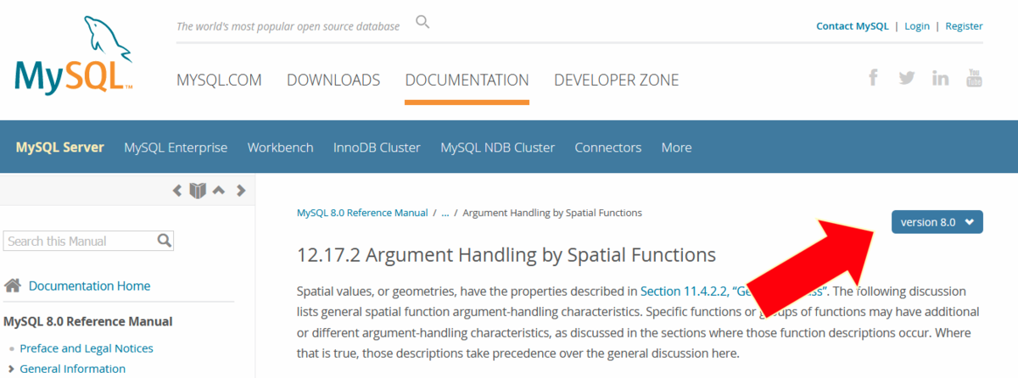Screen dimensions: 1018x378
Task: Select InnoDB Cluster tab
Action: pyautogui.click(x=377, y=147)
